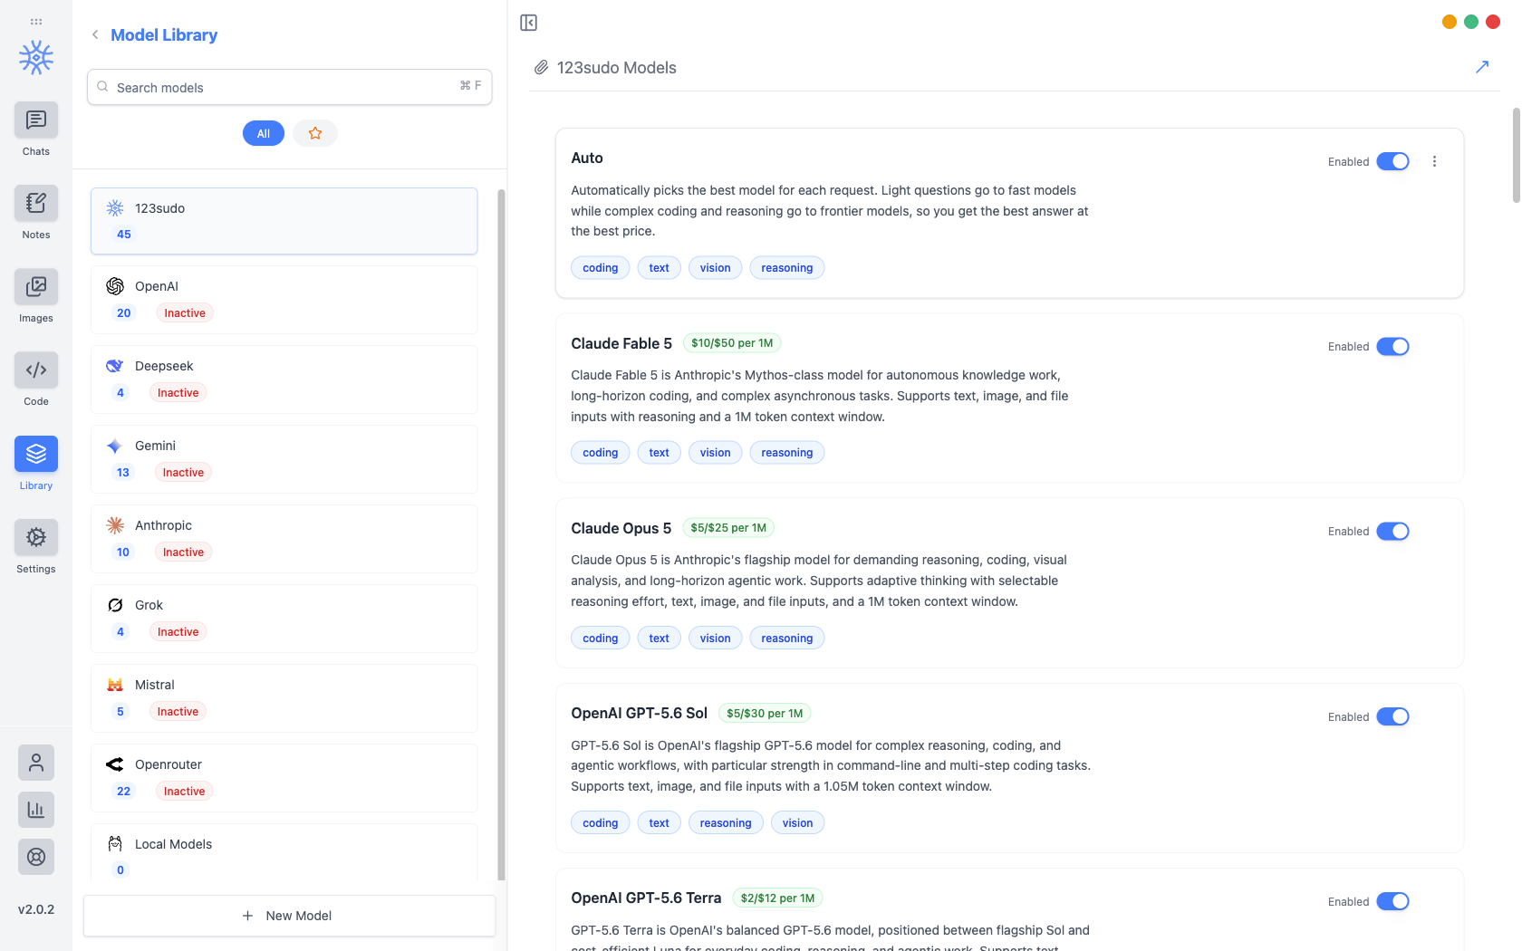Click the provider list scrollbar

point(501,534)
